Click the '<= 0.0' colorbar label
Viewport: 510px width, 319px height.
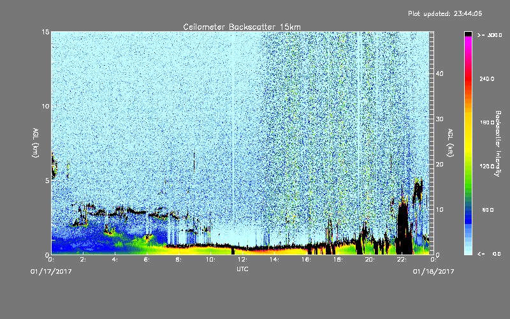490,253
